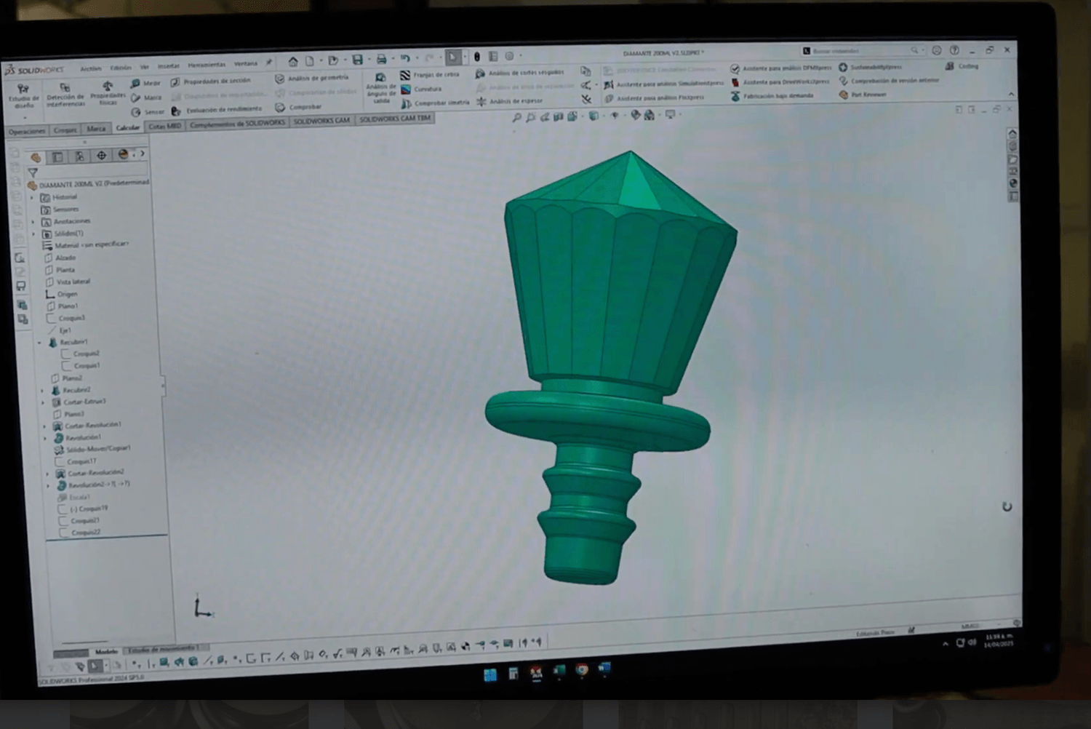Viewport: 1091px width, 729px height.
Task: Expand the Cortar-Revolución2 feature
Action: (x=48, y=473)
